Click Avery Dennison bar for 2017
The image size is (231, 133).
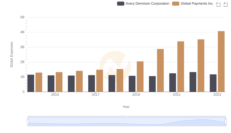pyautogui.click(x=92, y=84)
